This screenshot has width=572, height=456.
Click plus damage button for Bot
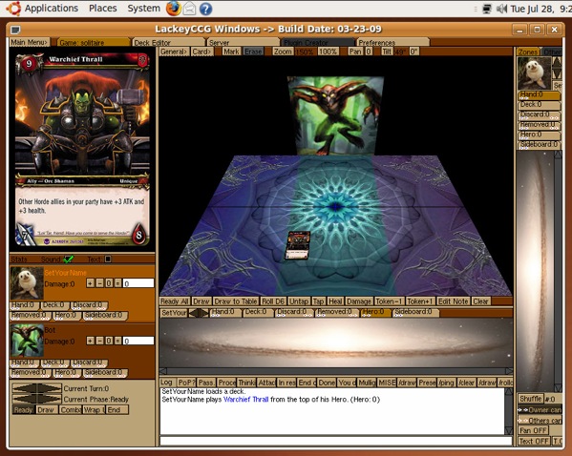[x=90, y=341]
